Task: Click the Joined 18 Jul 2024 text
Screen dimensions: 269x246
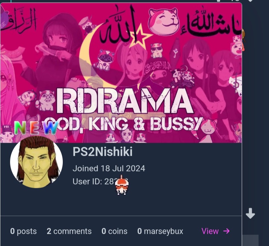Action: [109, 168]
